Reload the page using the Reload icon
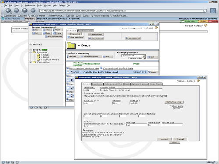This screenshot has height=164, width=219. coord(25,10)
